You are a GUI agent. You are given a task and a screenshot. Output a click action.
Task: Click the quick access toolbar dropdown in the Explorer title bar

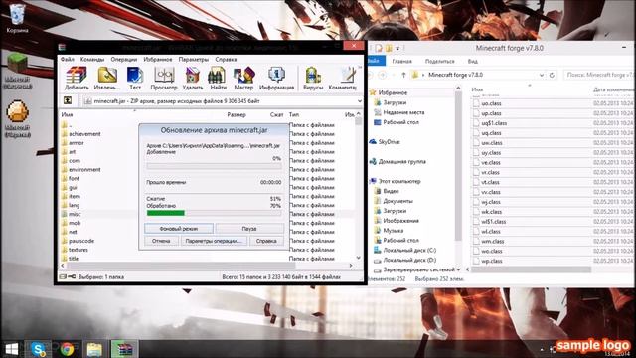pos(397,49)
